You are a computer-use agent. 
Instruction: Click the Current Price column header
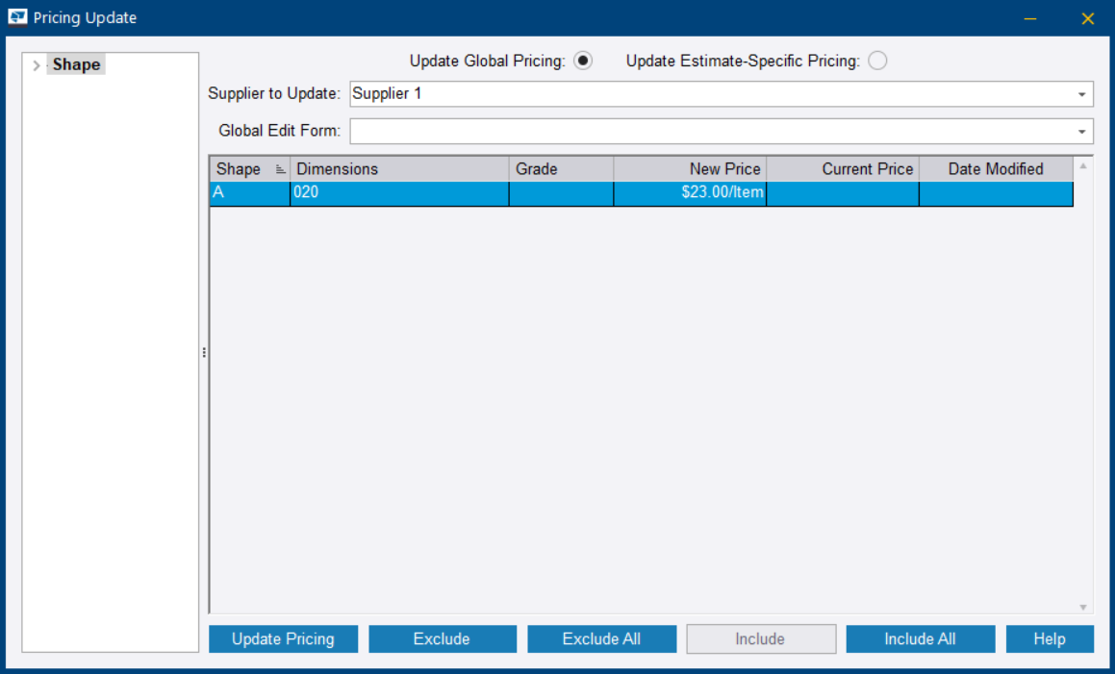coord(842,169)
